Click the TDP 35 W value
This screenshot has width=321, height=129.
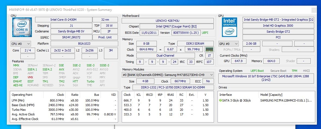(x=109, y=26)
